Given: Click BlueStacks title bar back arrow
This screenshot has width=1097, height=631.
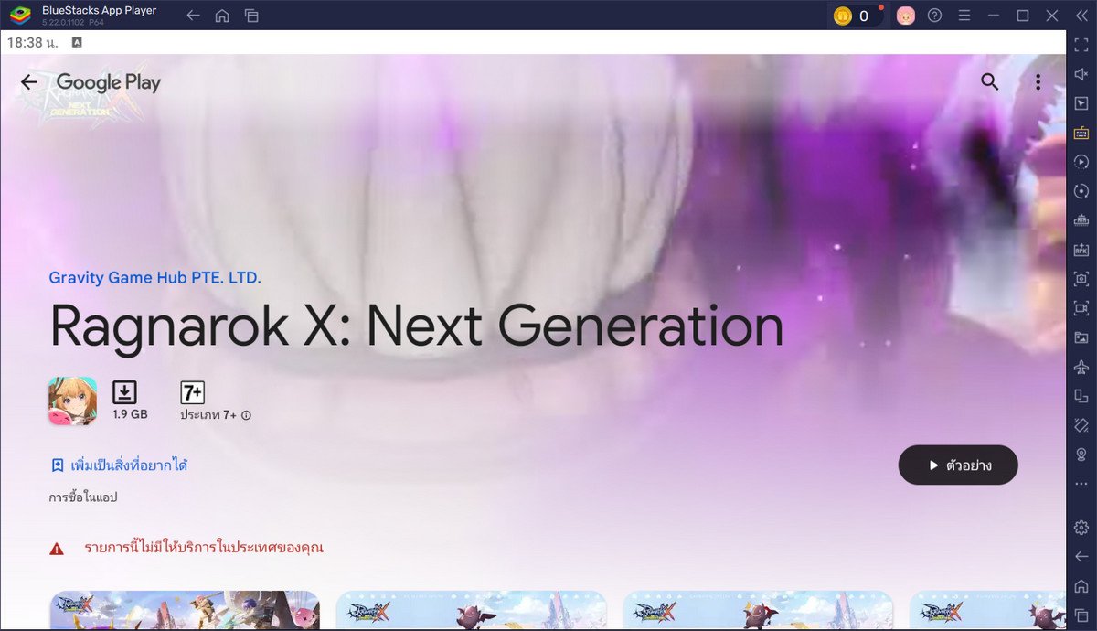Looking at the screenshot, I should [193, 16].
